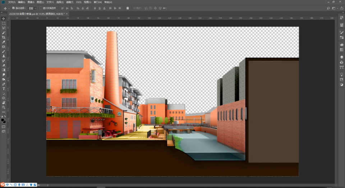Open the search magnifier in the options bar
The width and height of the screenshot is (345, 188).
click(x=328, y=8)
